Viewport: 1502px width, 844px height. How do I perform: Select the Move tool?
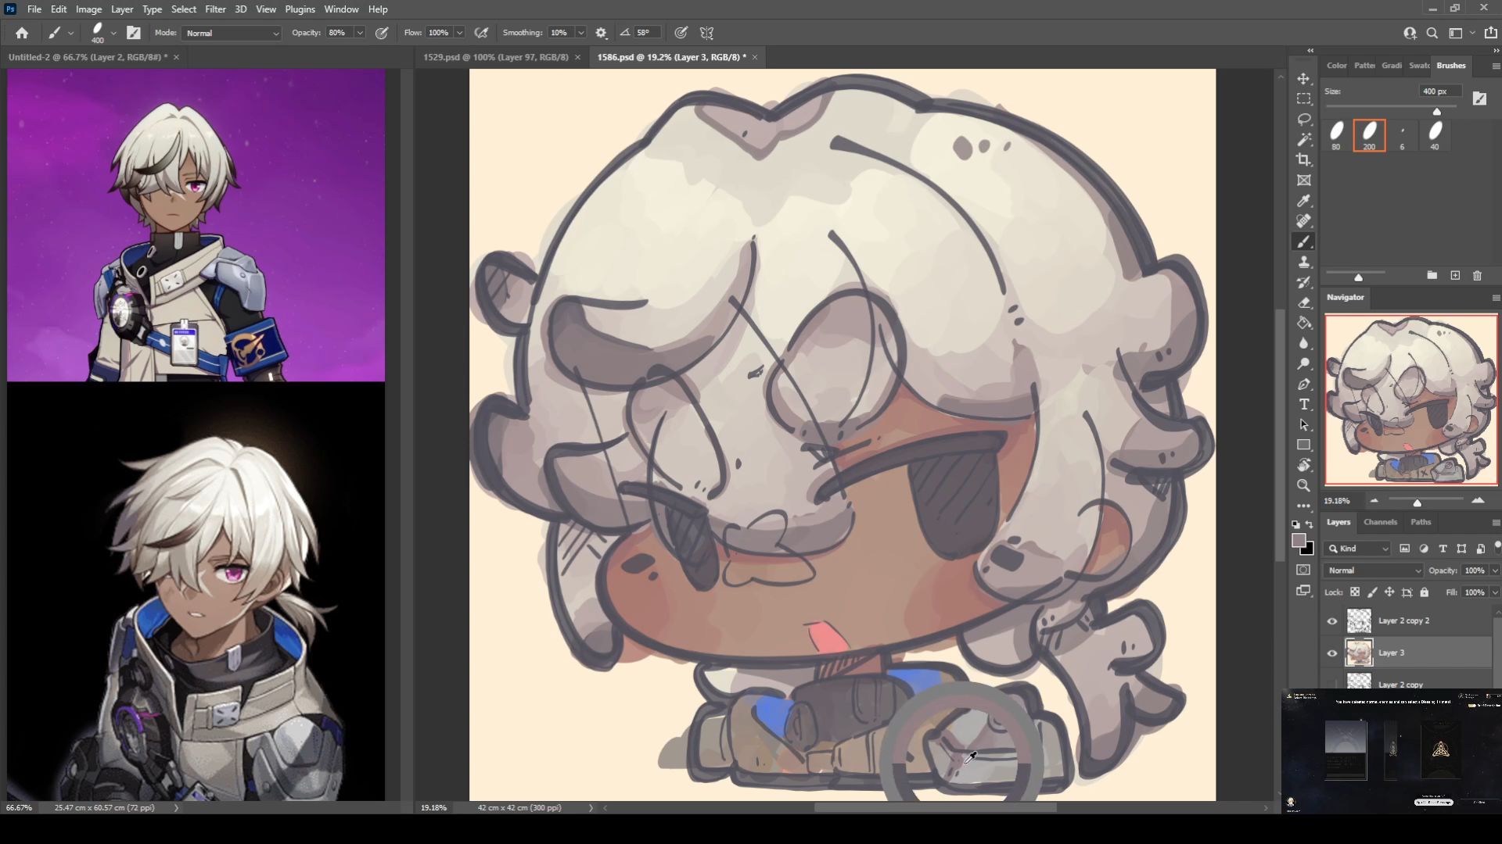click(1303, 79)
